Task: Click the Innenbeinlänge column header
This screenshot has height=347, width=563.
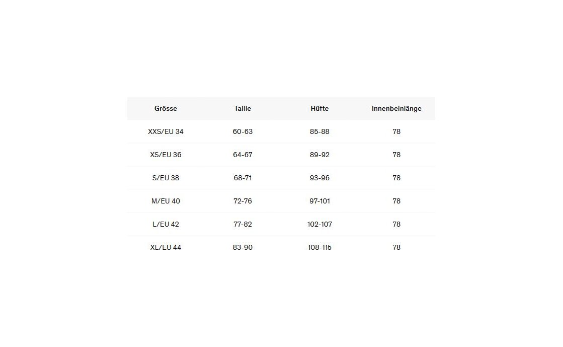Action: coord(396,108)
